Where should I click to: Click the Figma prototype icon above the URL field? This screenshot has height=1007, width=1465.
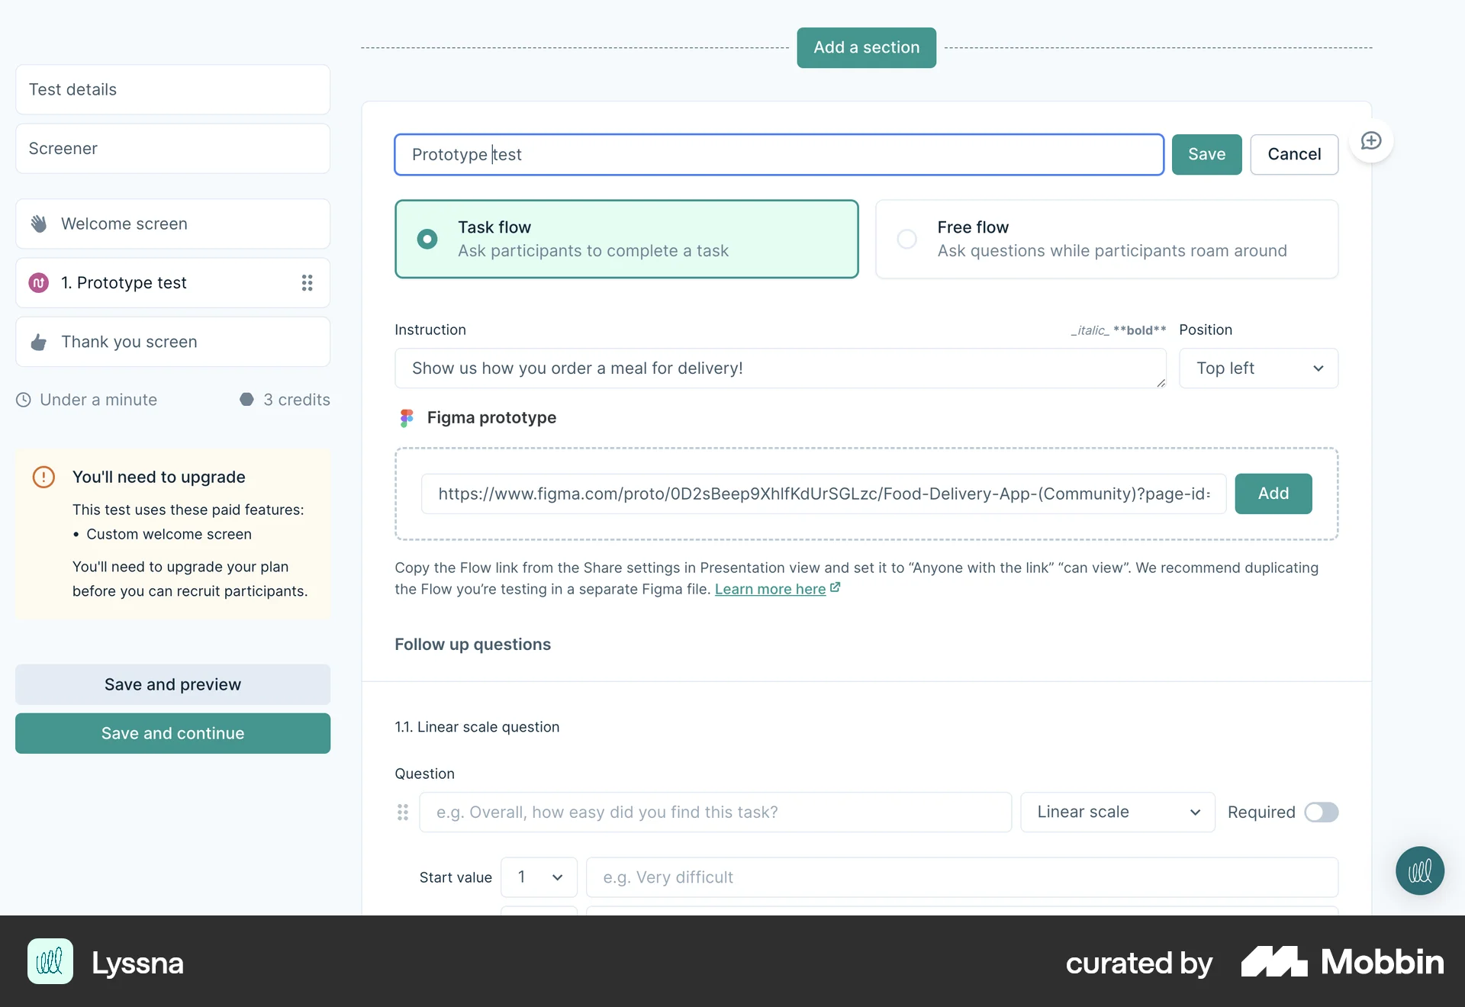point(405,417)
